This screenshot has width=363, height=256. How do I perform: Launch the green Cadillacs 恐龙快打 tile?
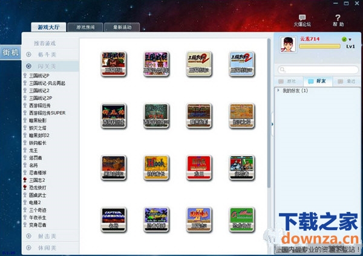pyautogui.click(x=241, y=220)
